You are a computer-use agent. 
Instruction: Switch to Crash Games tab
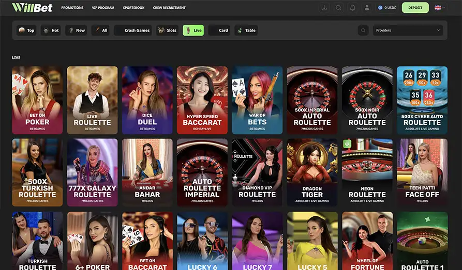click(133, 30)
